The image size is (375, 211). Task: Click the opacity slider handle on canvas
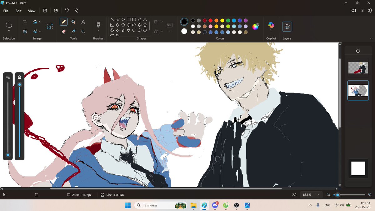pyautogui.click(x=20, y=85)
